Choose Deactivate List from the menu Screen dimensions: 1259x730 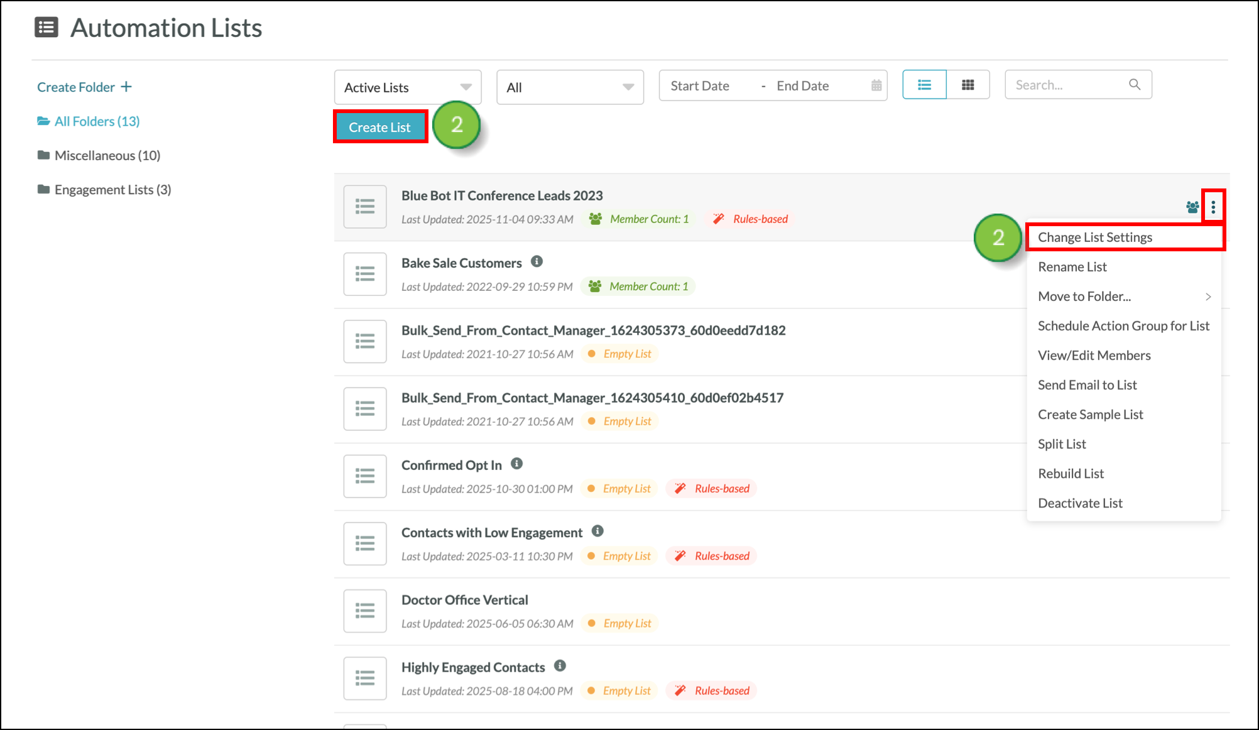coord(1080,503)
